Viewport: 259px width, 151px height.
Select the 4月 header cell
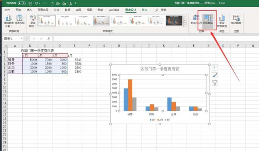click(x=75, y=56)
